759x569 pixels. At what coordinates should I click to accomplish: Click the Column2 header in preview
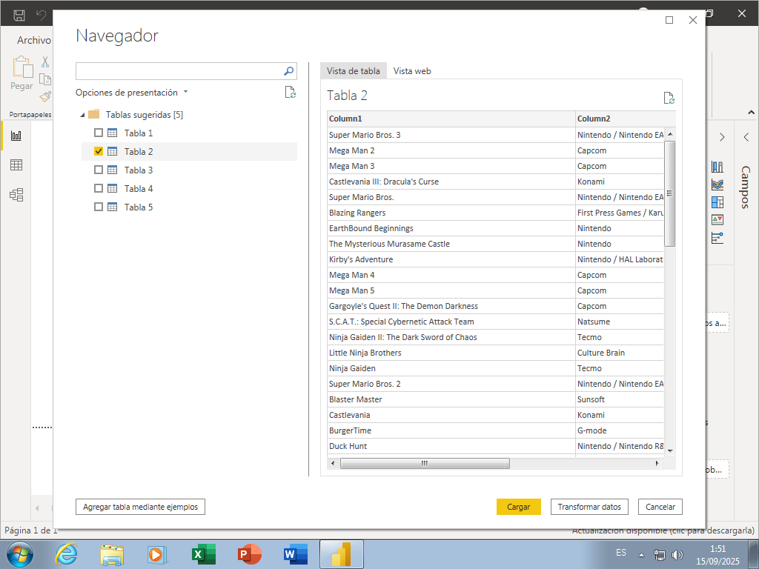626,119
